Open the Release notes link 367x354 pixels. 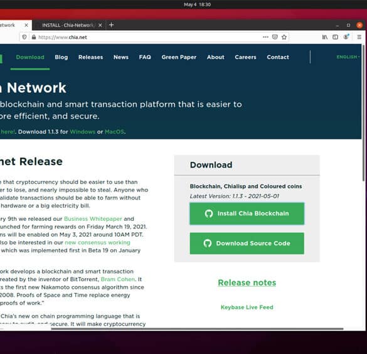click(247, 282)
